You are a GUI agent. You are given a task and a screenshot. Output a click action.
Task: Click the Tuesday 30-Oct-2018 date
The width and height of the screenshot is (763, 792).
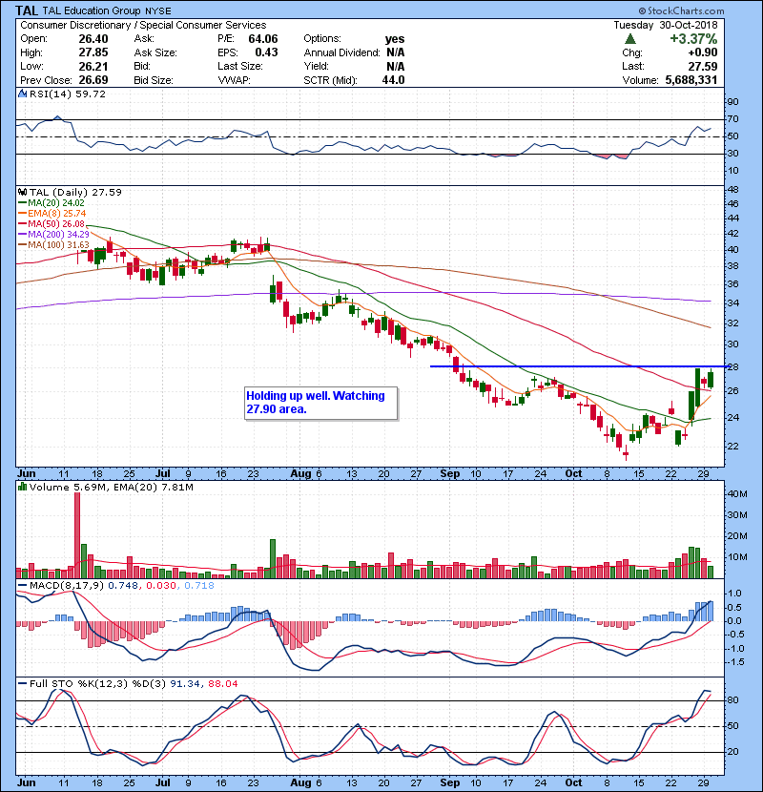click(666, 25)
